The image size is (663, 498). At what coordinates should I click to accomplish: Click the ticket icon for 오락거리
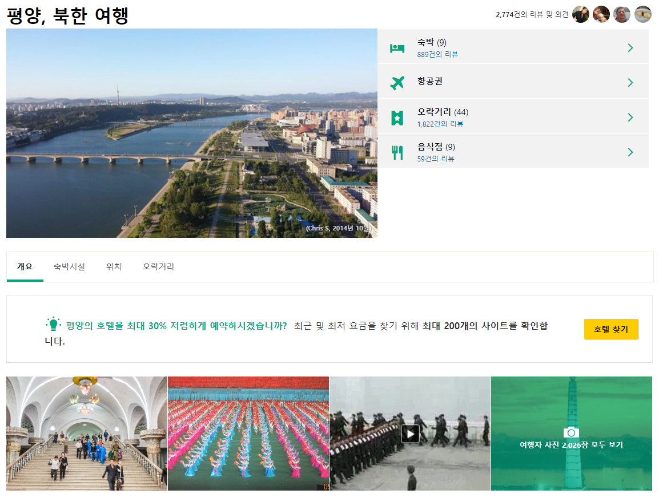(397, 118)
